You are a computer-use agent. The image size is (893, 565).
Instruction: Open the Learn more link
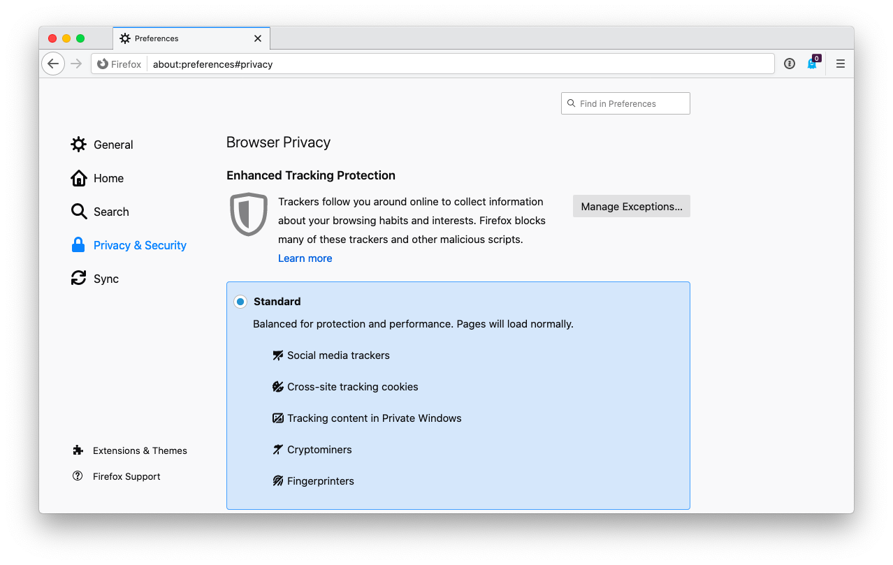coord(305,258)
